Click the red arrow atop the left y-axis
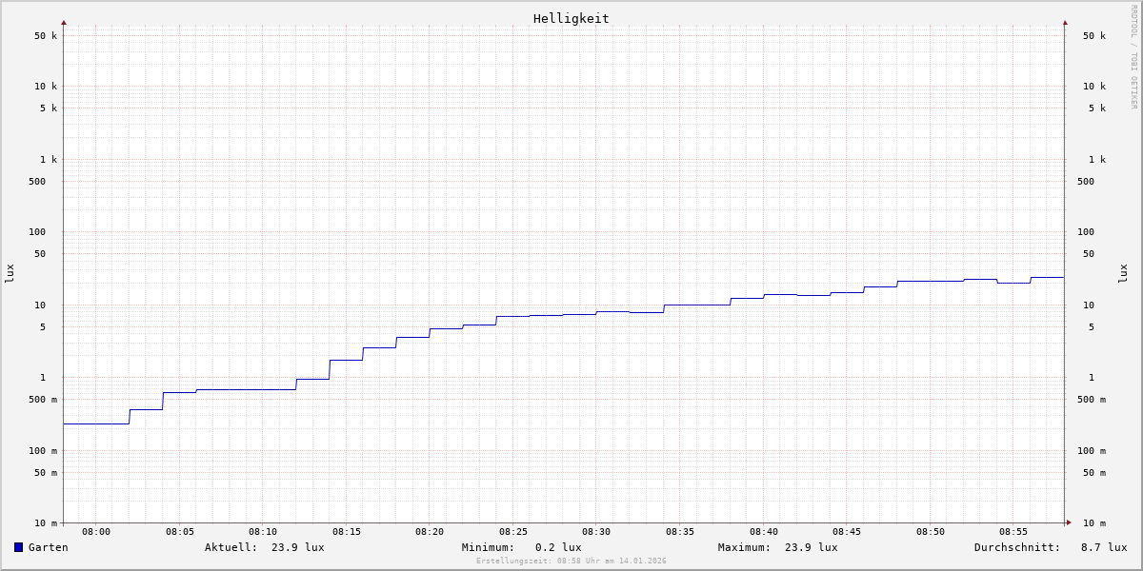Viewport: 1143px width, 571px height. click(x=64, y=22)
